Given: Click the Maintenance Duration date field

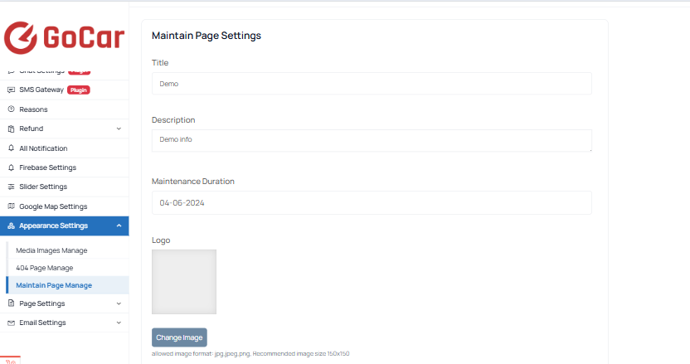Looking at the screenshot, I should tap(372, 203).
